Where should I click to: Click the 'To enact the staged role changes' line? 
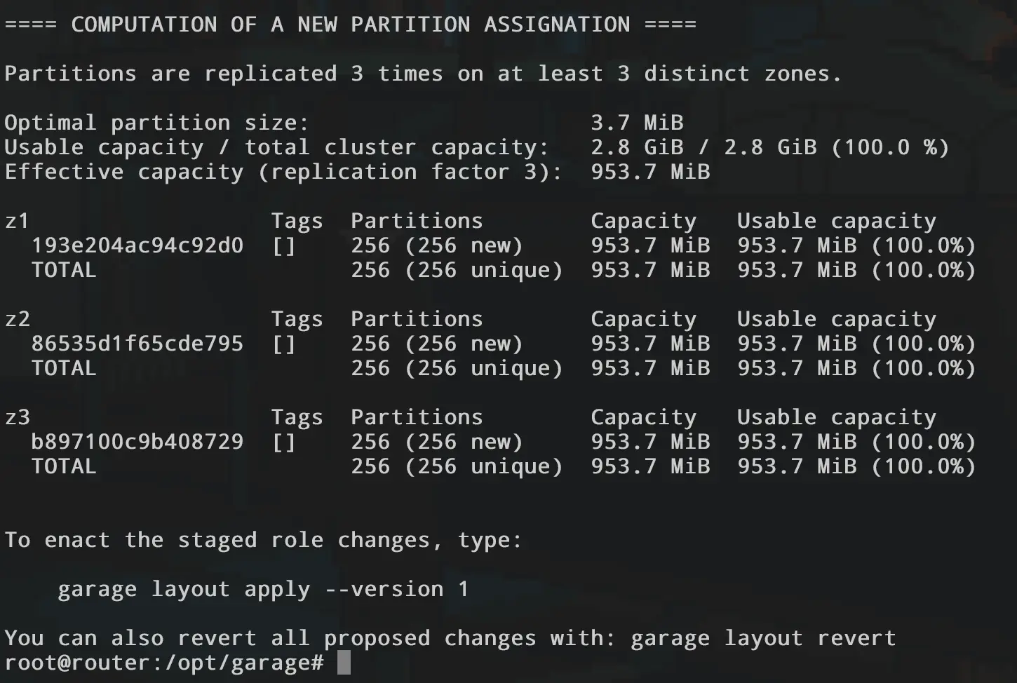(263, 540)
